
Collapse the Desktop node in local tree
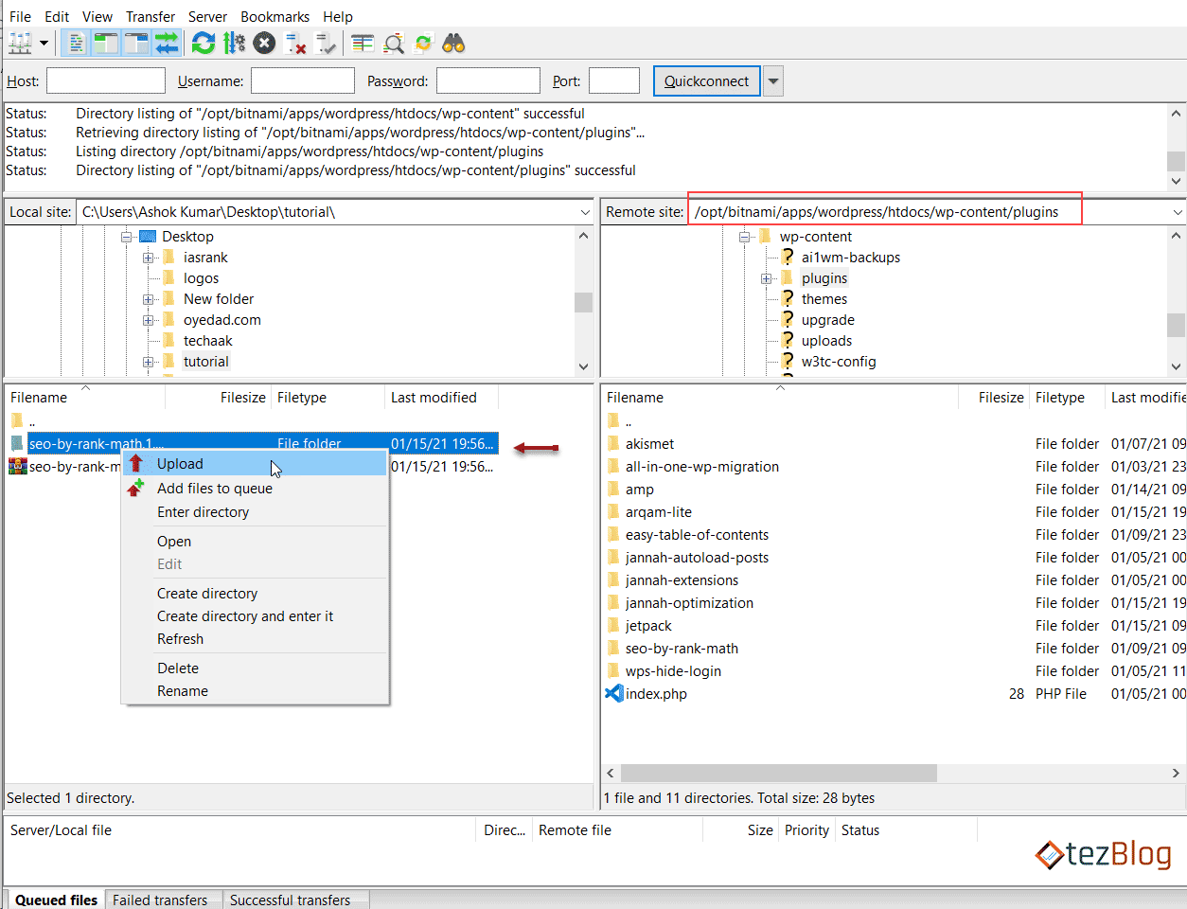(126, 237)
